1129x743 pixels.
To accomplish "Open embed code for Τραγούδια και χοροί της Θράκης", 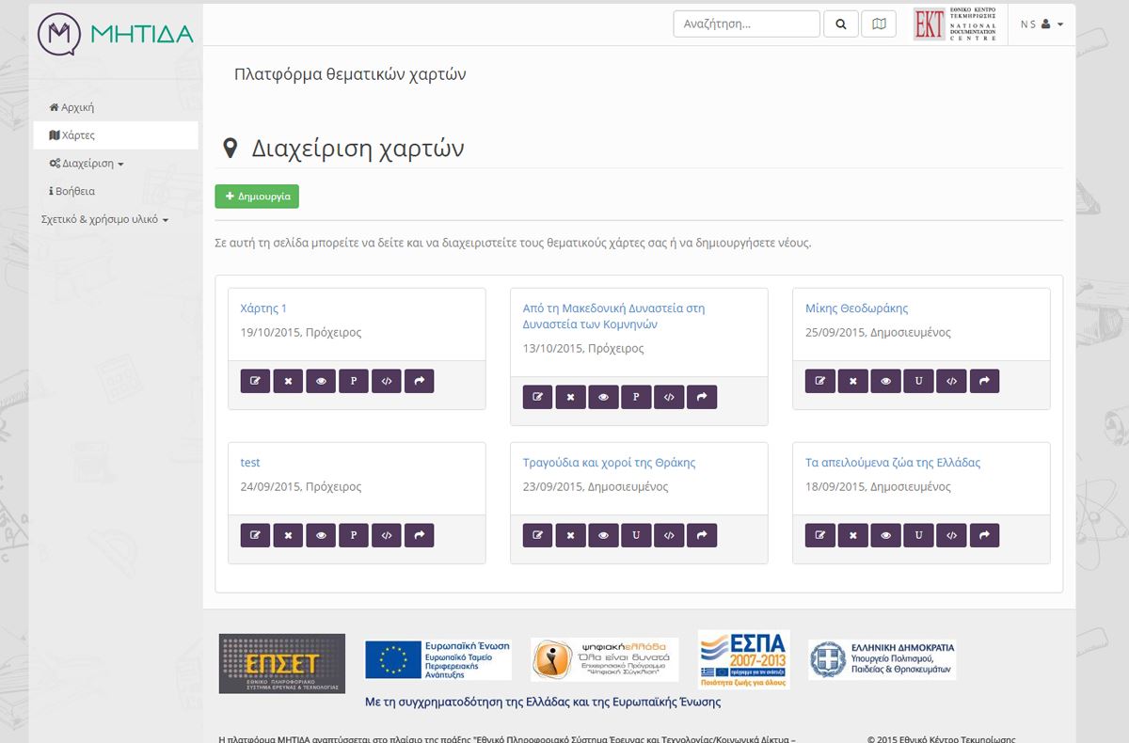I will 669,535.
